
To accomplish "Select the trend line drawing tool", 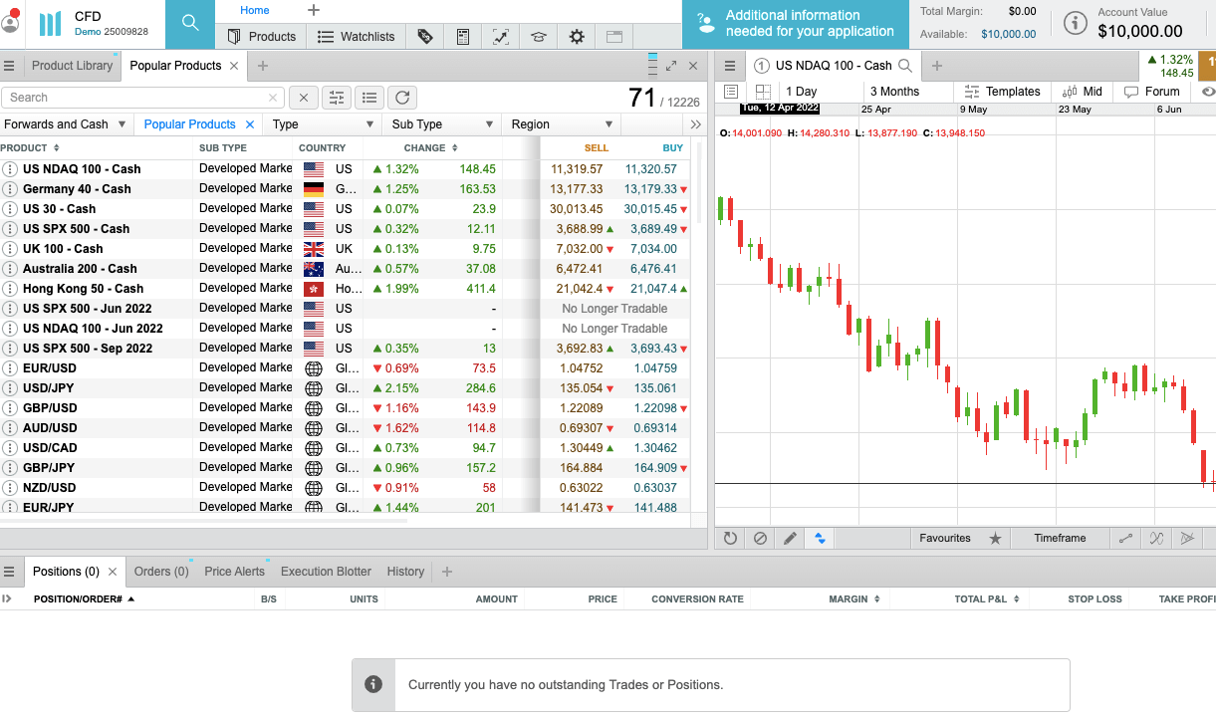I will coord(1126,538).
